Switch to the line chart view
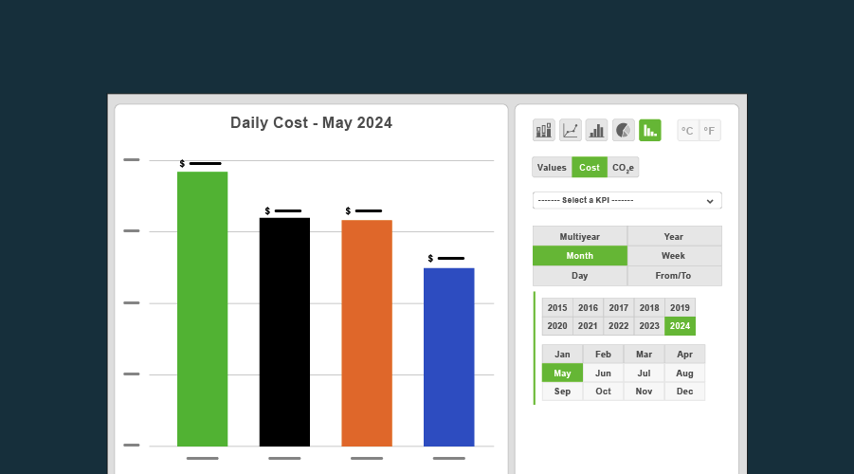This screenshot has height=474, width=854. tap(571, 130)
